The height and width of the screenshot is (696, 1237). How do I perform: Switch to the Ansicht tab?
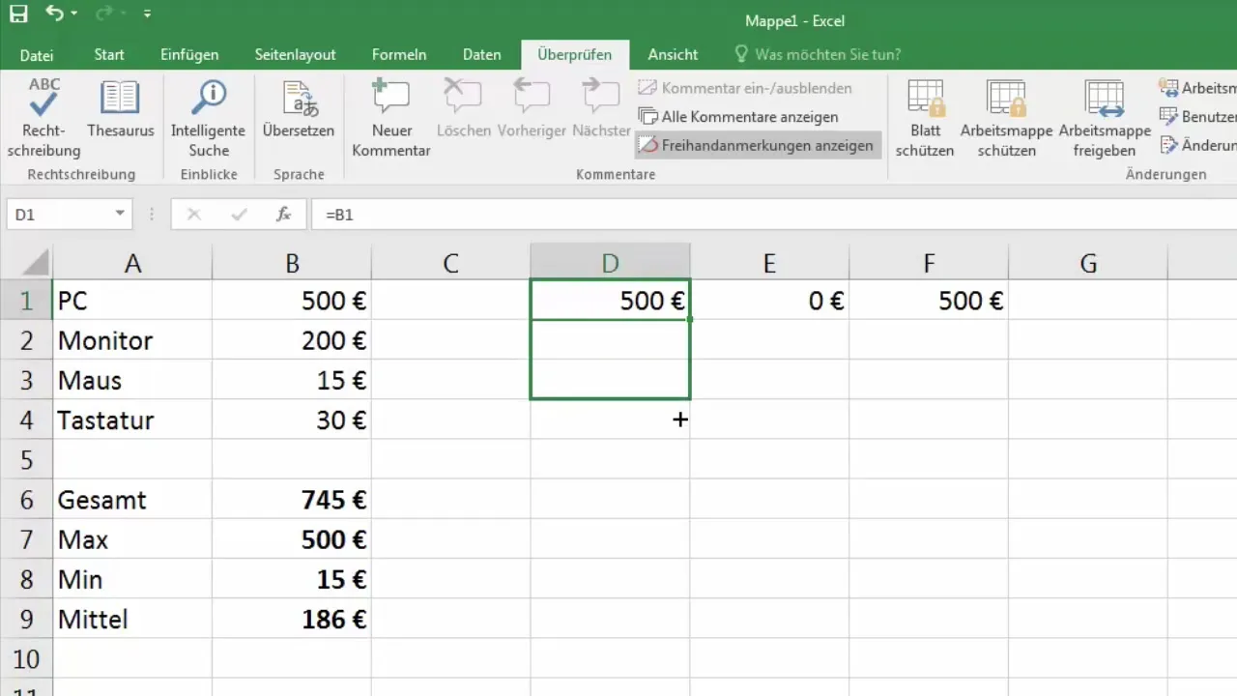tap(673, 55)
